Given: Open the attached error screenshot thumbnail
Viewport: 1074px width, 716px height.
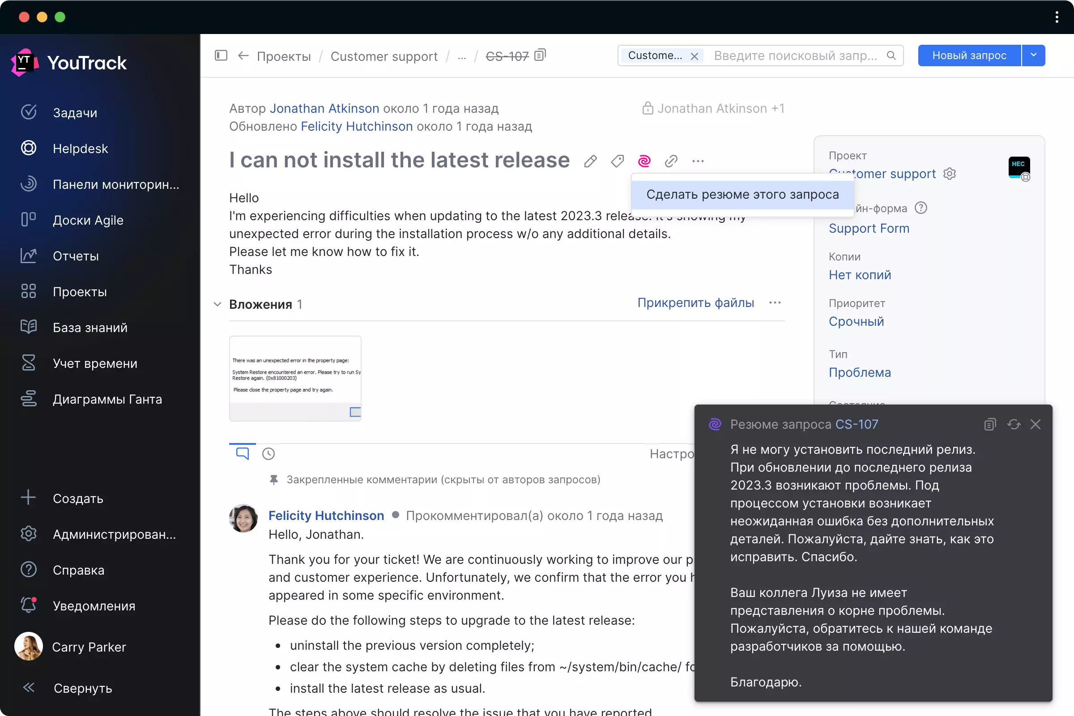Looking at the screenshot, I should click(295, 378).
